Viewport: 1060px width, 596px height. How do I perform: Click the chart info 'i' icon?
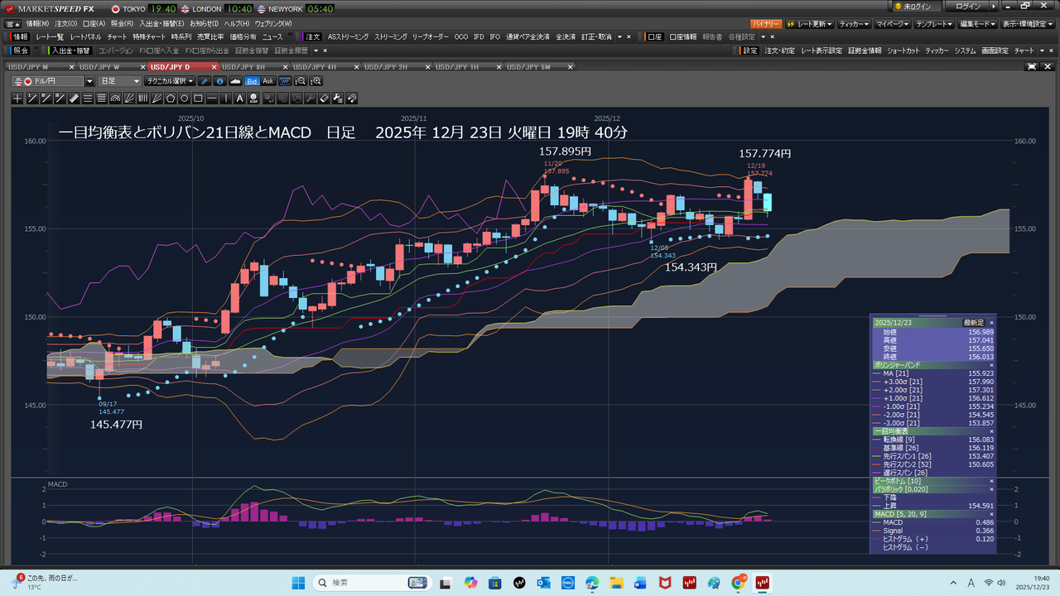point(219,81)
